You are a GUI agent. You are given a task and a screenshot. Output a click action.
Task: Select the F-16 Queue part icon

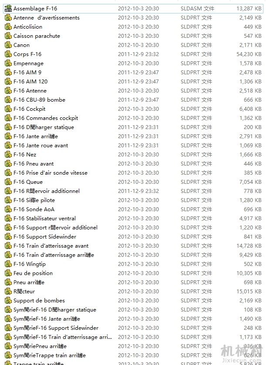click(x=8, y=182)
